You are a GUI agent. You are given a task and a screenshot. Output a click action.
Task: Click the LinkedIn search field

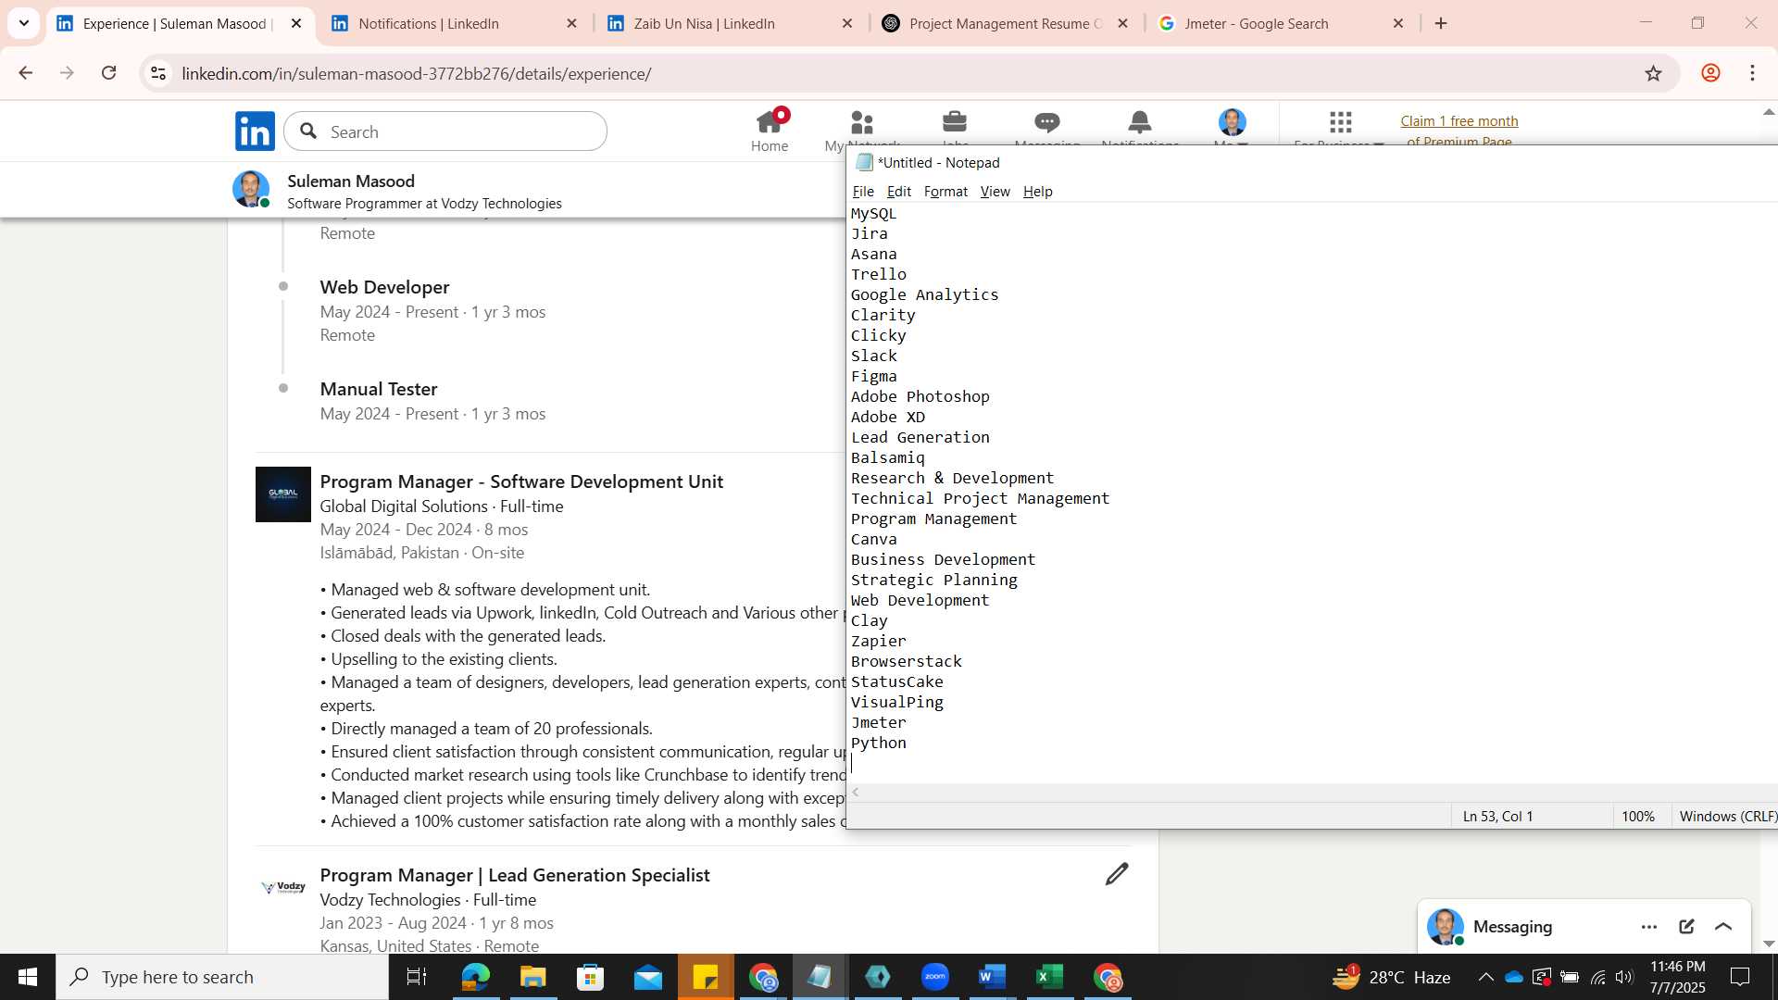click(445, 131)
